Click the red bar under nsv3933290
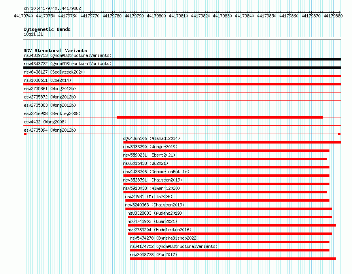352x274 pixels. click(x=226, y=151)
